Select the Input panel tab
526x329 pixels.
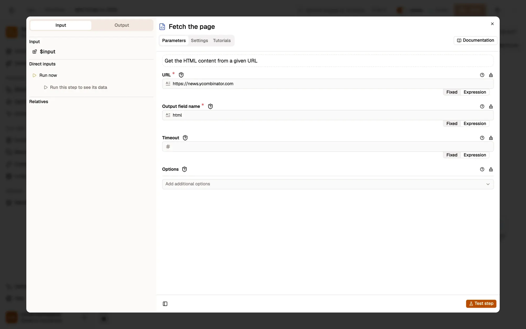[61, 25]
